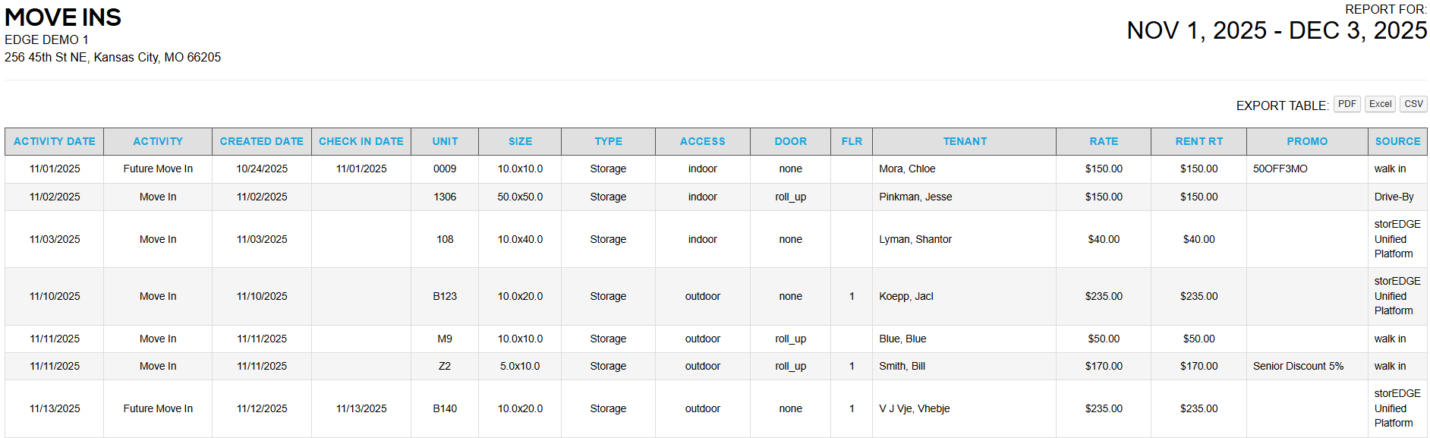The image size is (1430, 438).
Task: Sort by Source column header
Action: (1397, 141)
